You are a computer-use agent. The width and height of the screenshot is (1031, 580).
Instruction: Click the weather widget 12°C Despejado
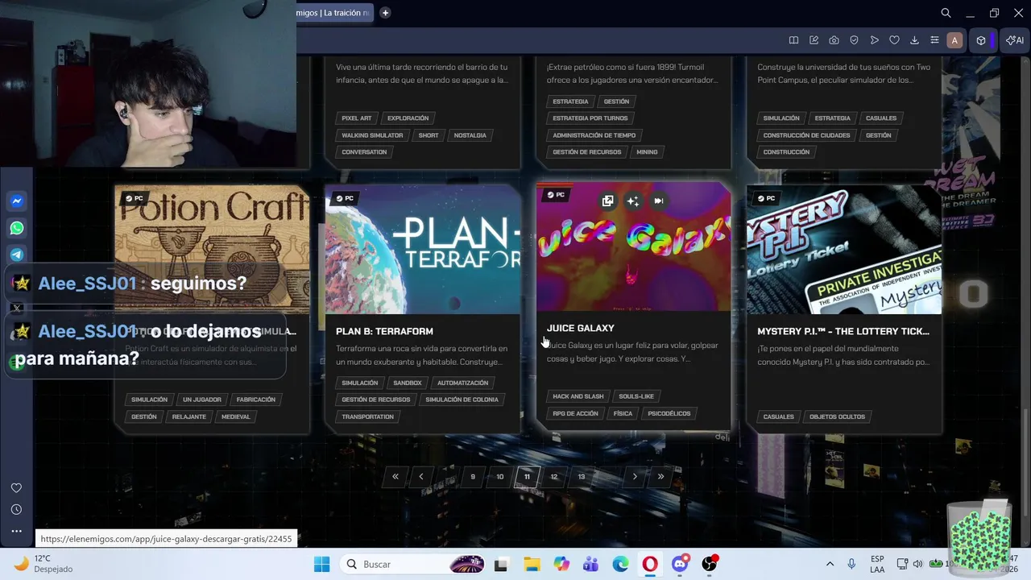click(43, 564)
